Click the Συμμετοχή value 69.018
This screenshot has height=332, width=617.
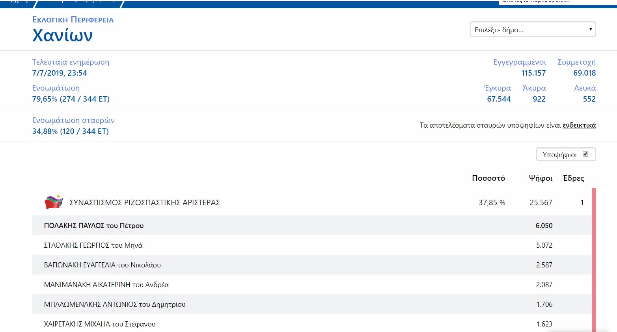click(584, 73)
